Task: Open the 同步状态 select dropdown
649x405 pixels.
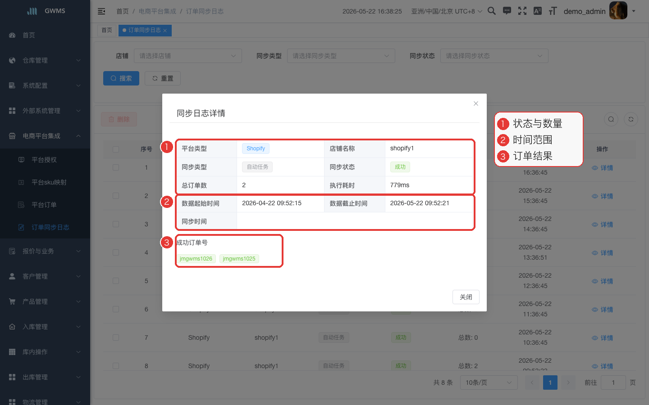Action: (x=494, y=56)
